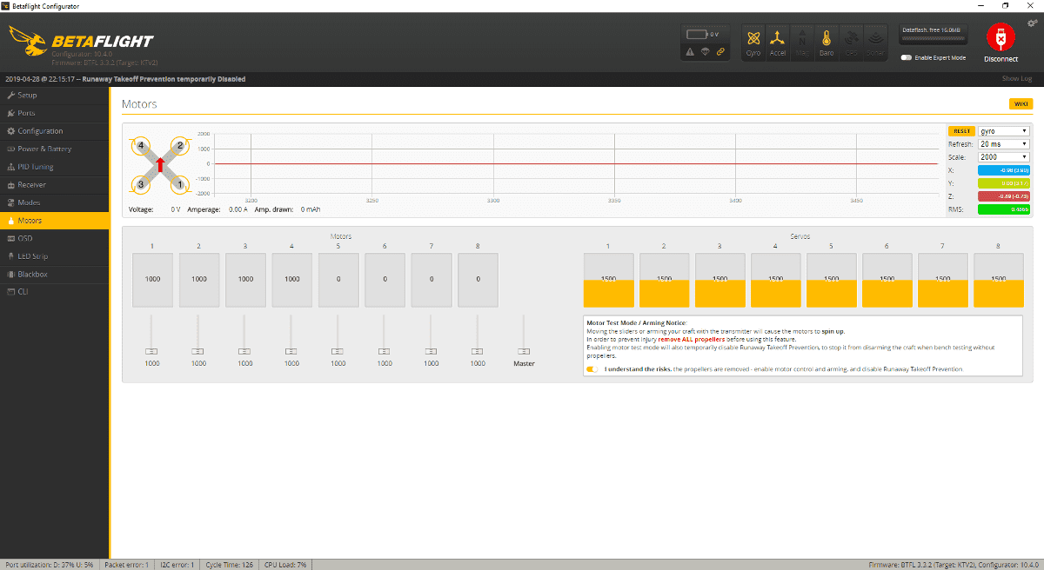Image resolution: width=1044 pixels, height=570 pixels.
Task: Click the blue X axis value box
Action: tap(1004, 170)
